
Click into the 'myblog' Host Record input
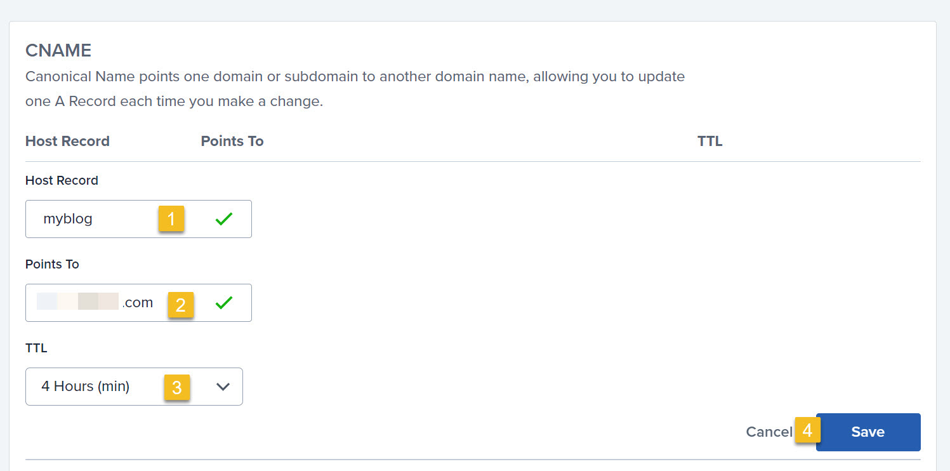138,219
